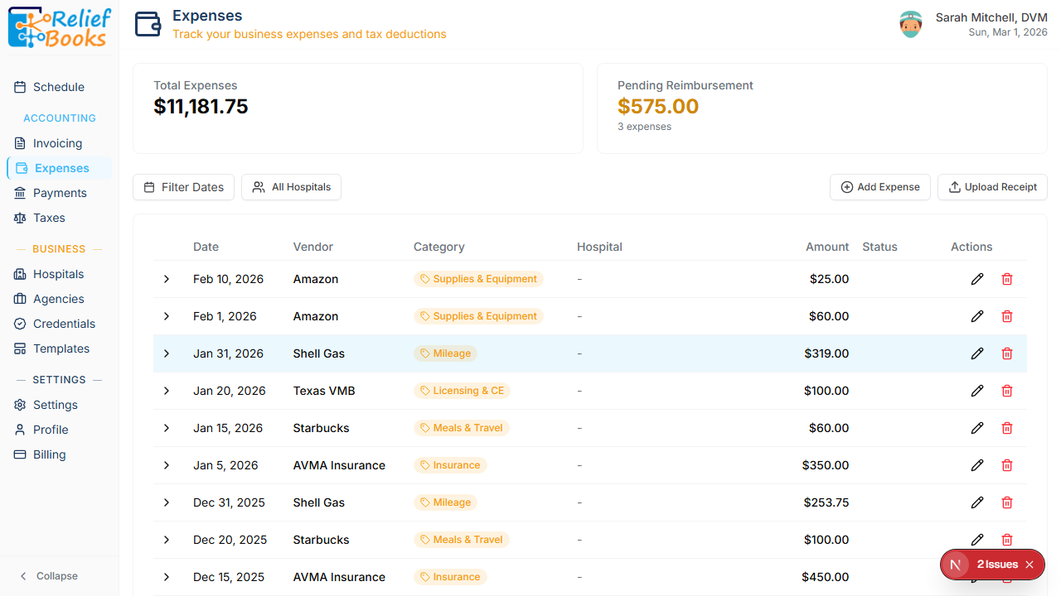Screen dimensions: 1061x596
Task: Delete the Texas VMB expense via trash icon
Action: [x=1007, y=391]
